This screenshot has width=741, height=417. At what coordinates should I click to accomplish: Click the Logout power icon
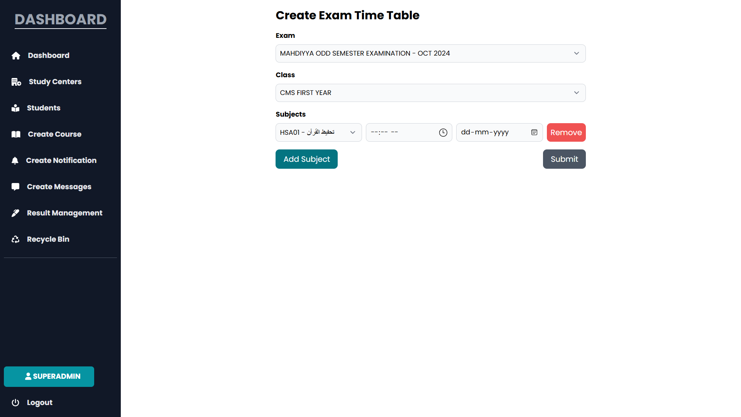click(x=15, y=403)
